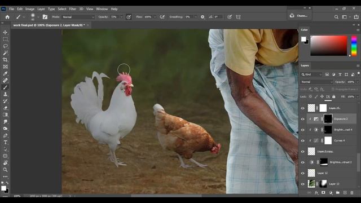Select the Eyedropper tool
361x203 pixels.
[5, 74]
